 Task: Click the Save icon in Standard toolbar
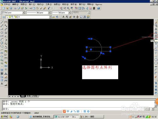[x=11, y=8]
